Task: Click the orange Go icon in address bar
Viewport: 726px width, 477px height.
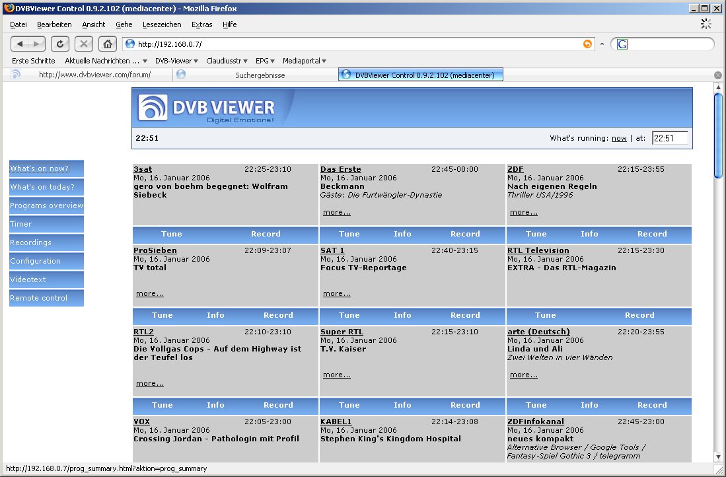Action: pyautogui.click(x=587, y=44)
